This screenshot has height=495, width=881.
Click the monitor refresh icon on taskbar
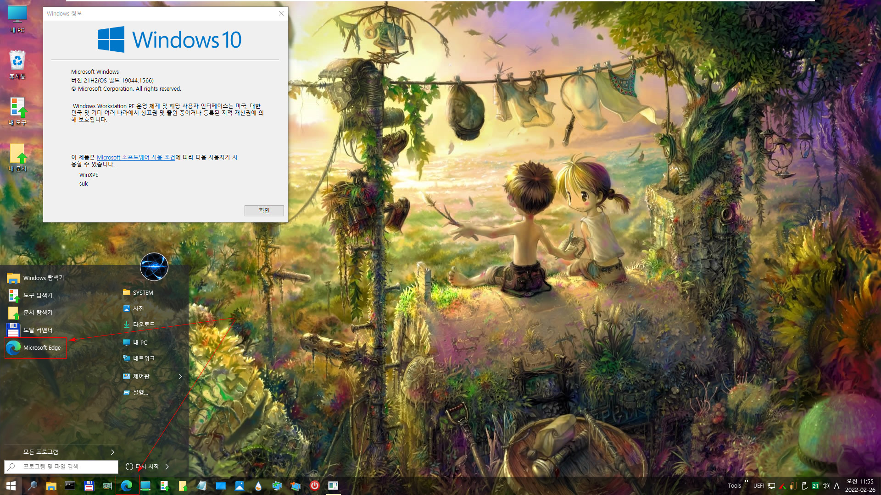[x=277, y=486]
